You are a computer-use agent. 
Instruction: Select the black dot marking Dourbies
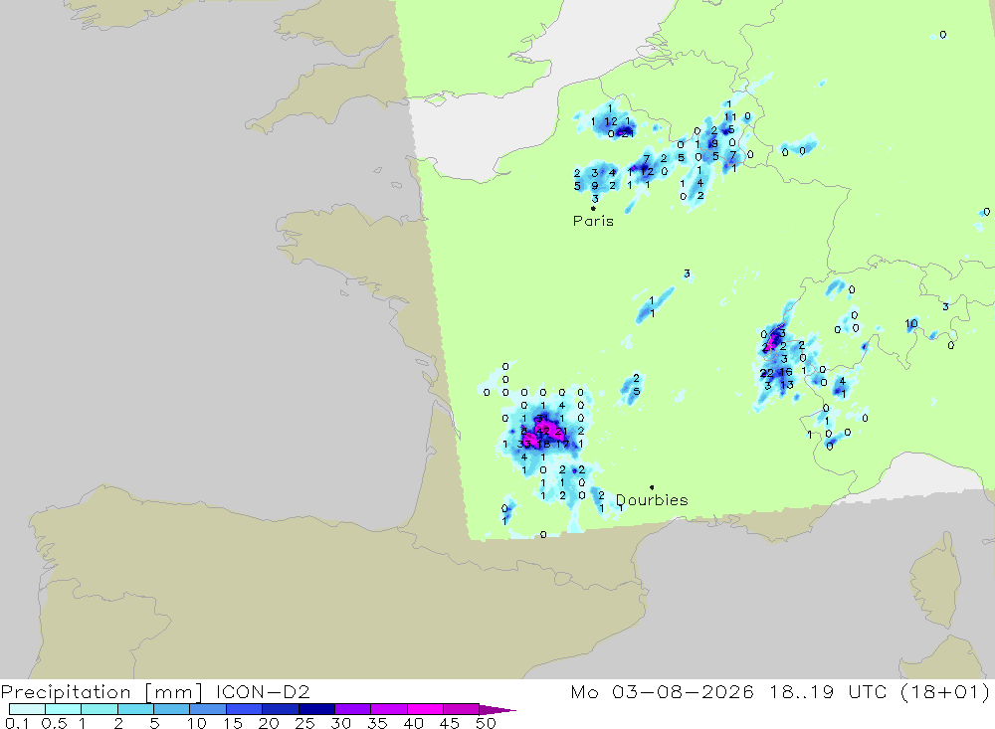coord(652,487)
